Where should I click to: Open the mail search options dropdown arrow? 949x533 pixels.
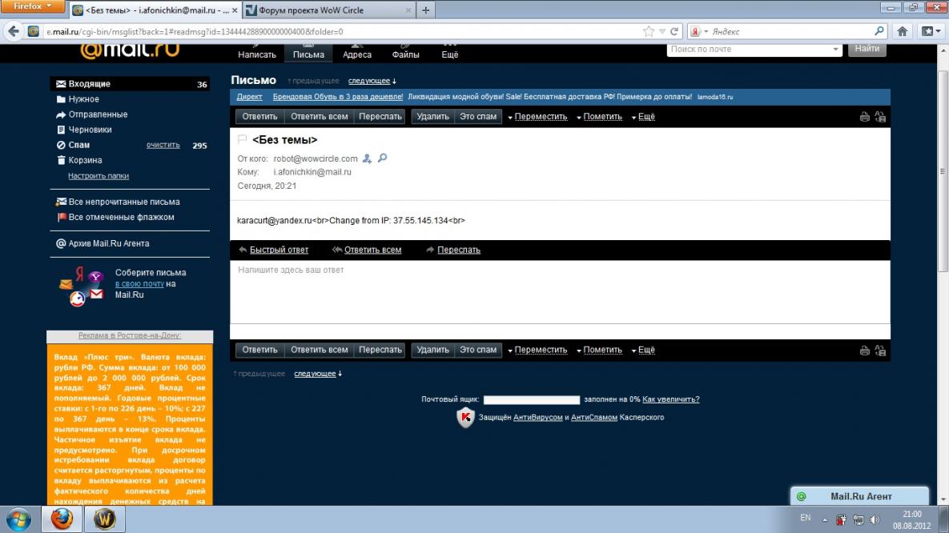coord(835,50)
